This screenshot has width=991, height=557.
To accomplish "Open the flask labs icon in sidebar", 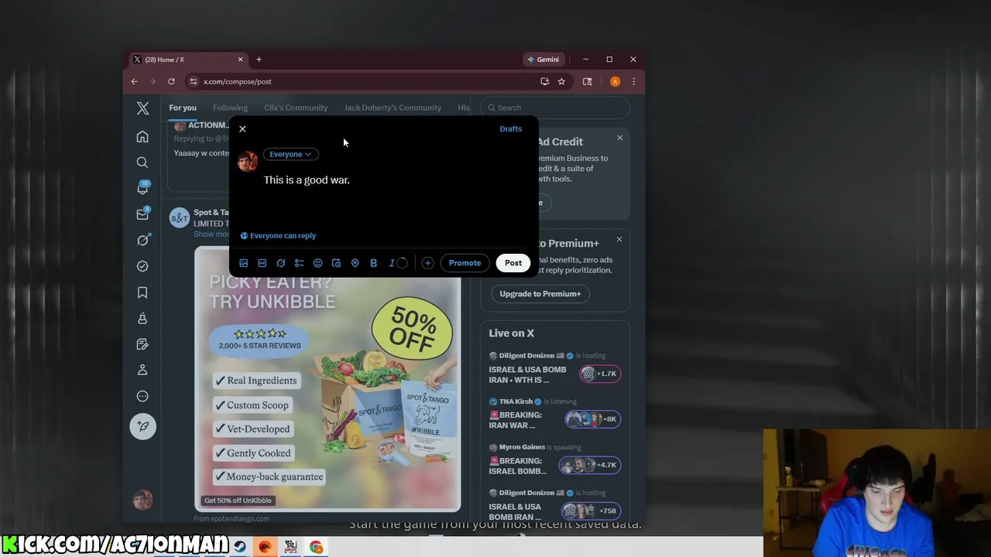I will pyautogui.click(x=142, y=318).
